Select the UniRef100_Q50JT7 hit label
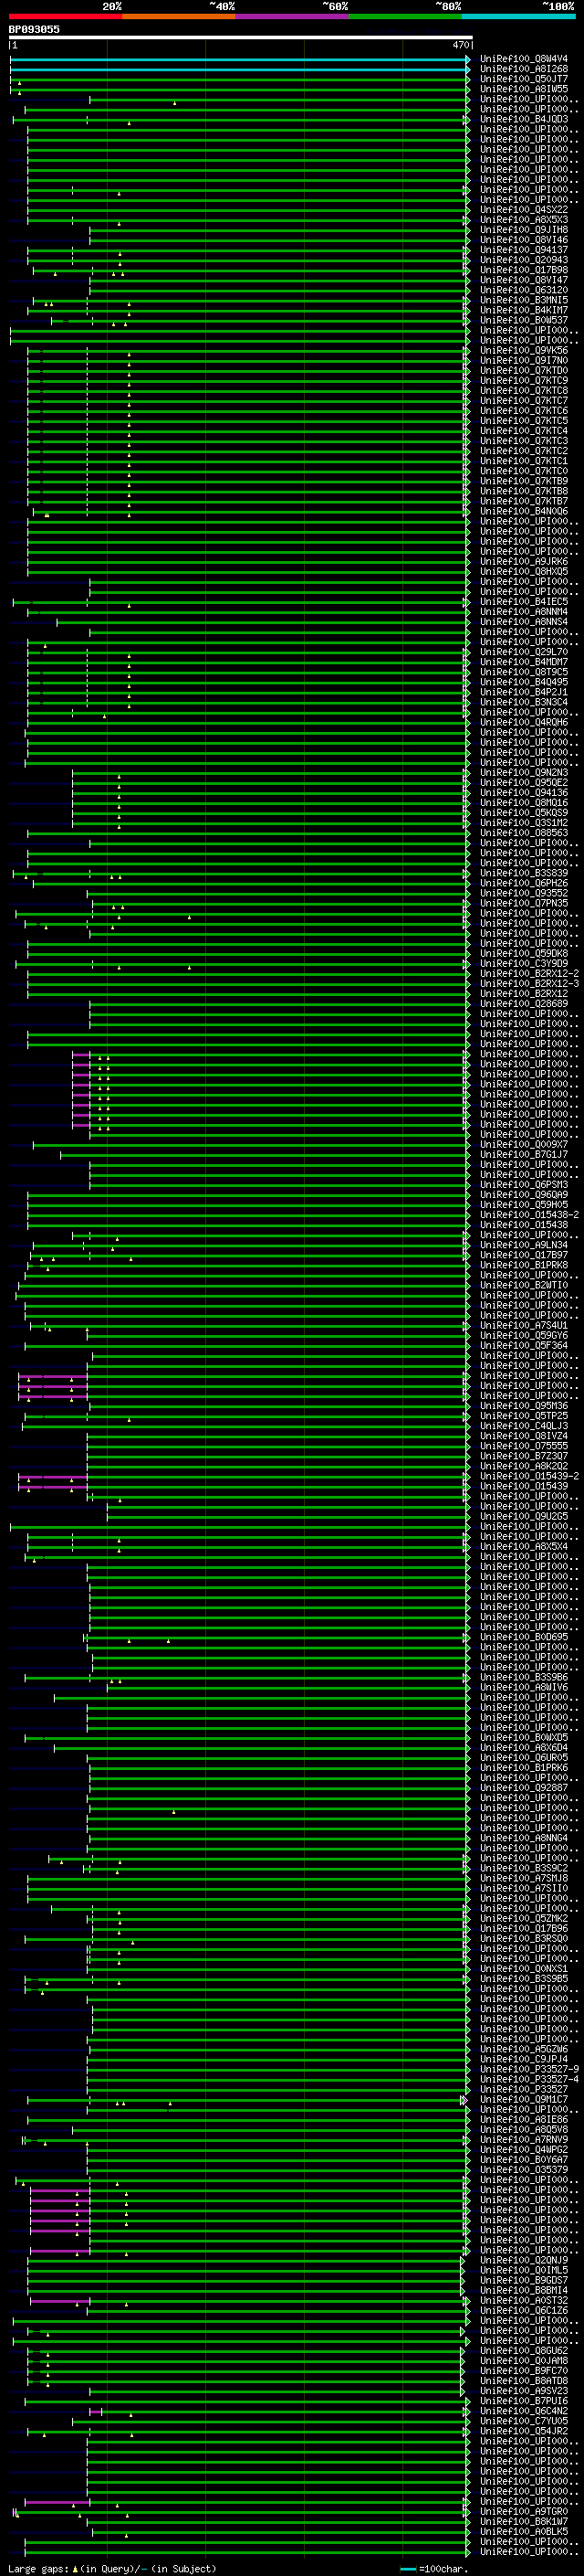 tap(524, 79)
